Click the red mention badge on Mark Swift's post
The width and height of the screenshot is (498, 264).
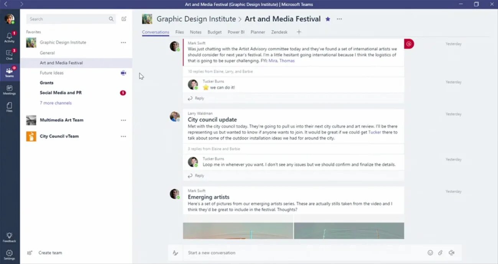[x=409, y=44]
